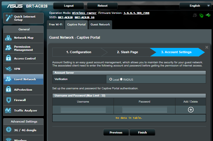213x141 pixels.
Task: Open the Quick Internet Setup wizard
Action: [23, 18]
